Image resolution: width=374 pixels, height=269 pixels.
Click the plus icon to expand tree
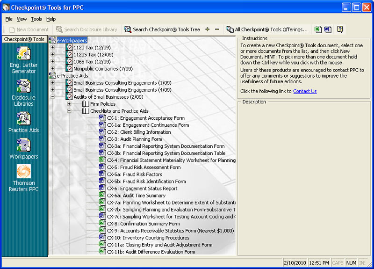tap(208, 29)
